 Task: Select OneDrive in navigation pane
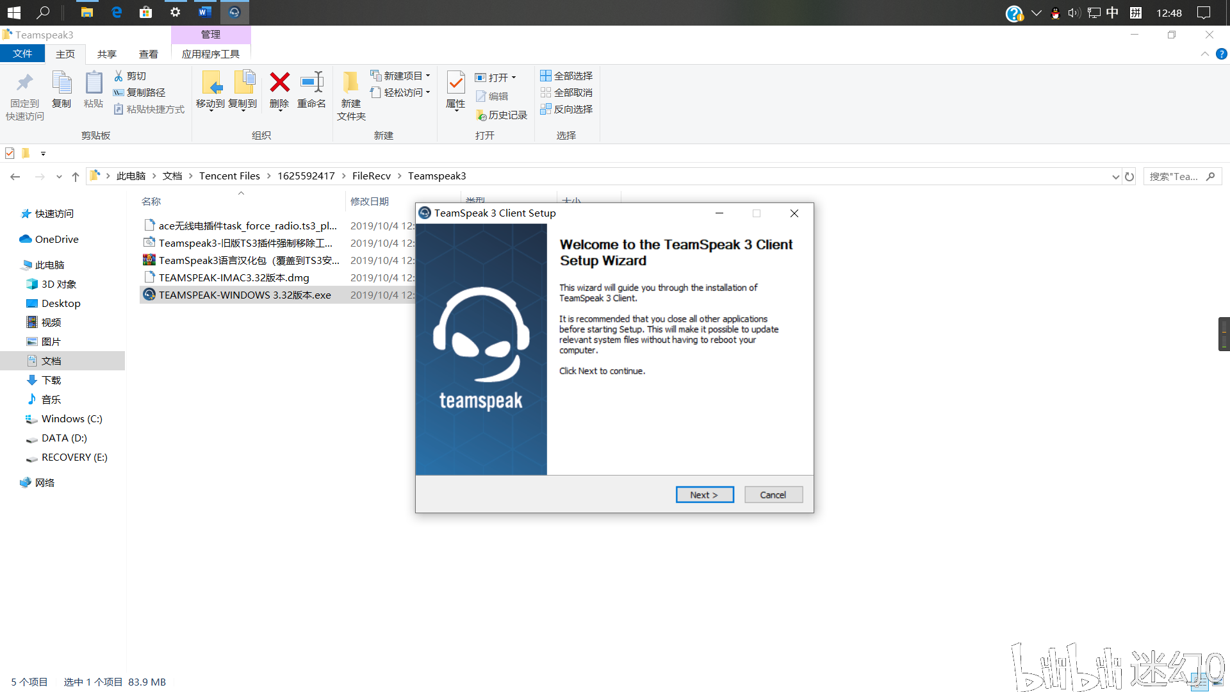pyautogui.click(x=57, y=239)
